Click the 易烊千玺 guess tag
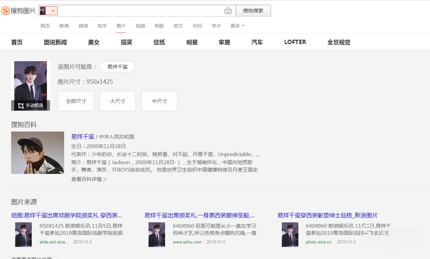Image resolution: width=430 pixels, height=259 pixels. (x=117, y=67)
